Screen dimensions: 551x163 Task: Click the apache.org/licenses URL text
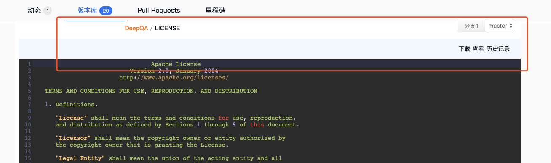[174, 78]
